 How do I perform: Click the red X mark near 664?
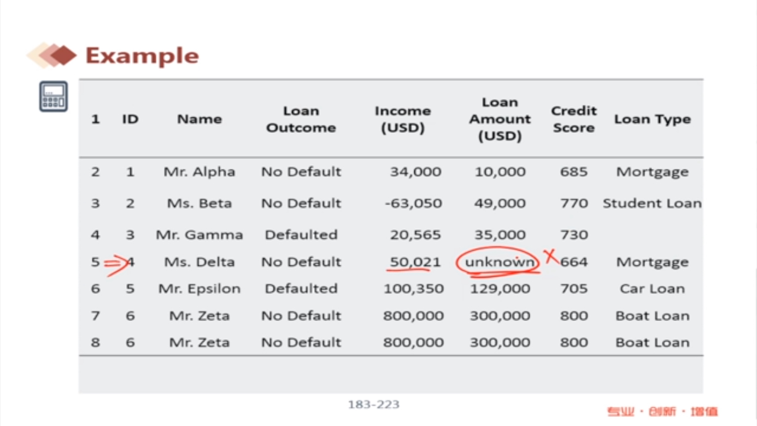[550, 256]
